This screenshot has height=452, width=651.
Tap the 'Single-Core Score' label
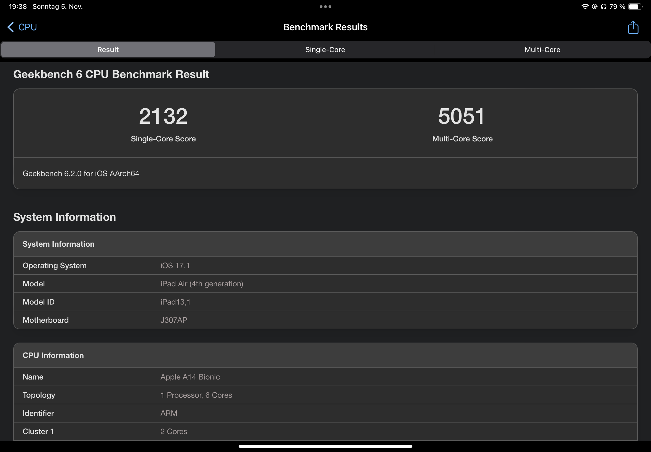point(163,139)
